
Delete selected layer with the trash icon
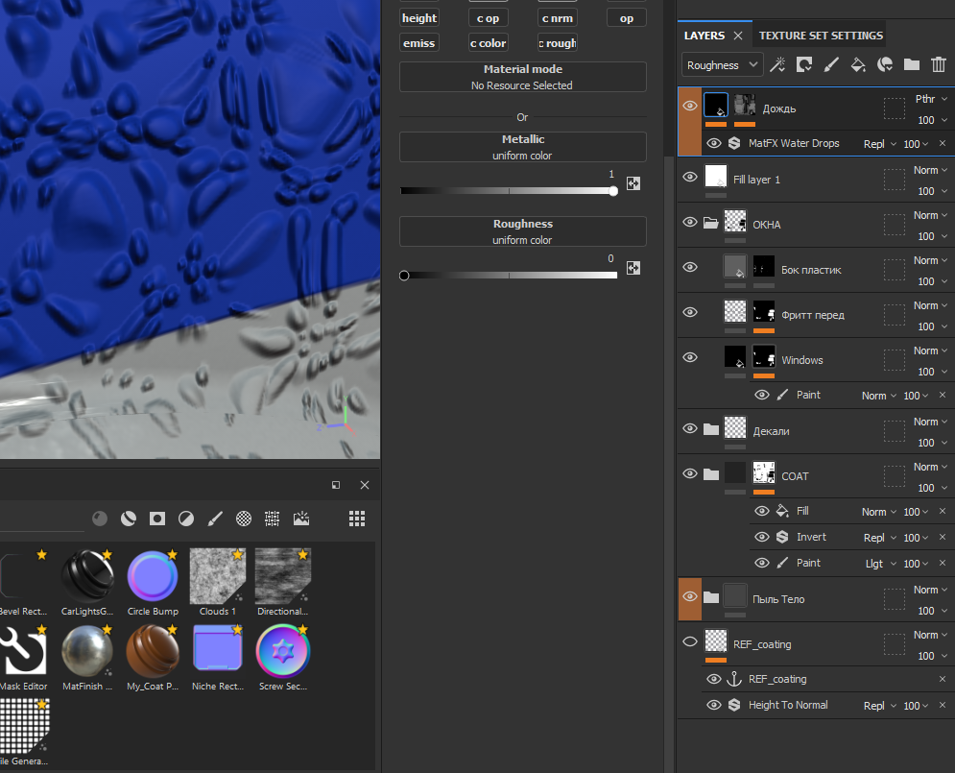click(939, 64)
